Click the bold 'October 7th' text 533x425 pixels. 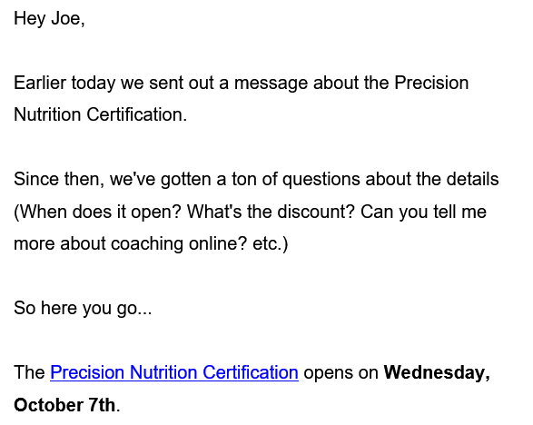coord(64,405)
